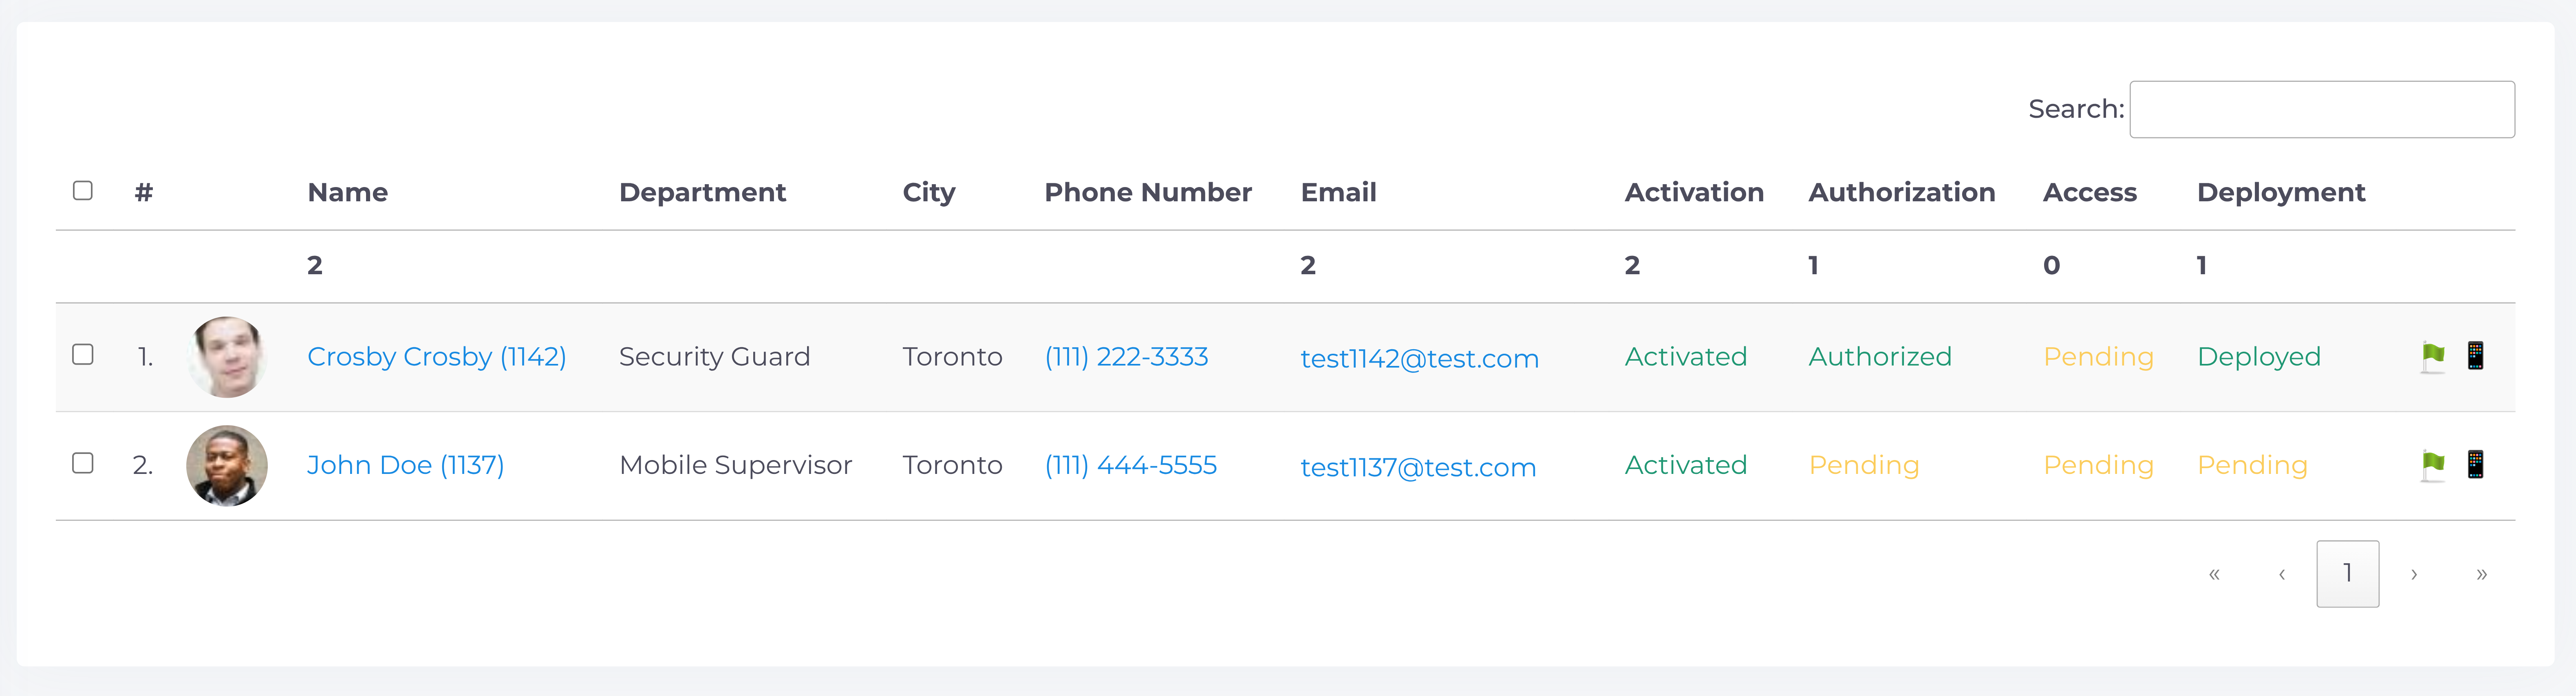Check the box for Crosby Crosby row

coord(83,355)
